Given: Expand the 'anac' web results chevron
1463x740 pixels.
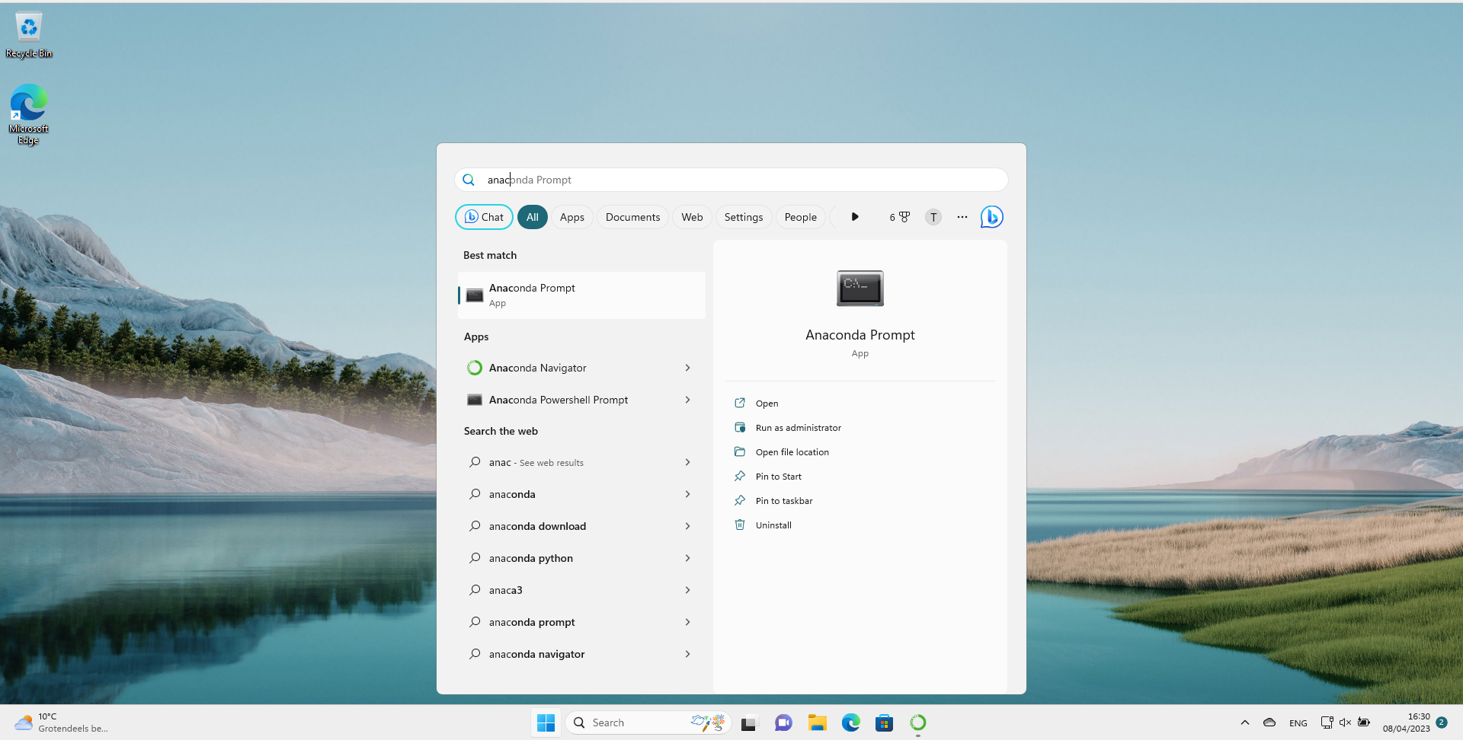Looking at the screenshot, I should (687, 462).
